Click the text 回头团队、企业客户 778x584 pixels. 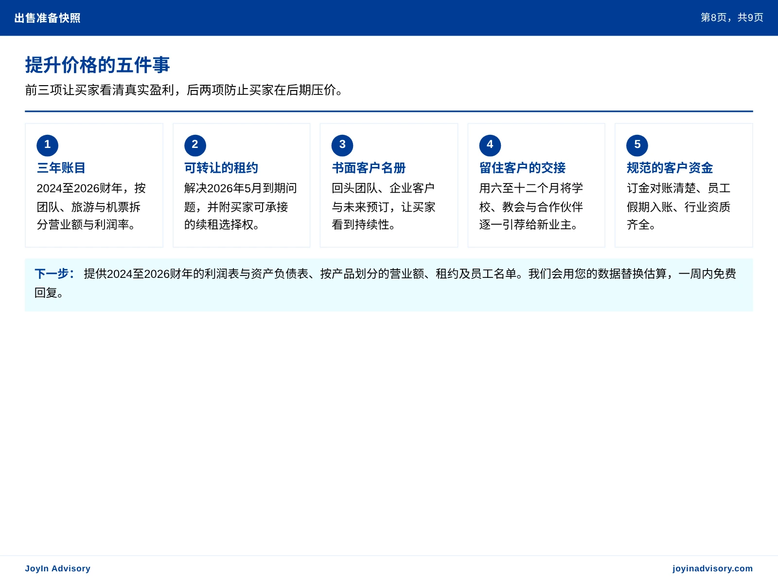coord(383,188)
